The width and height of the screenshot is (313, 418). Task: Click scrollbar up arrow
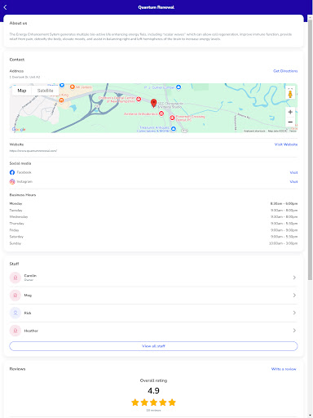(310, 17)
